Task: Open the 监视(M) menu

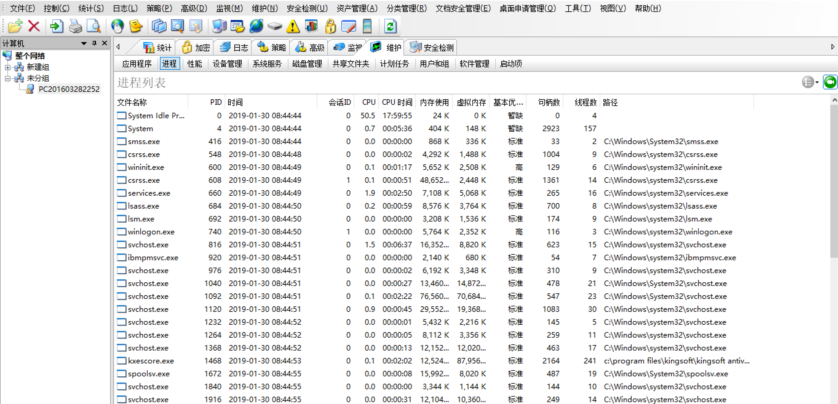Action: [x=230, y=8]
